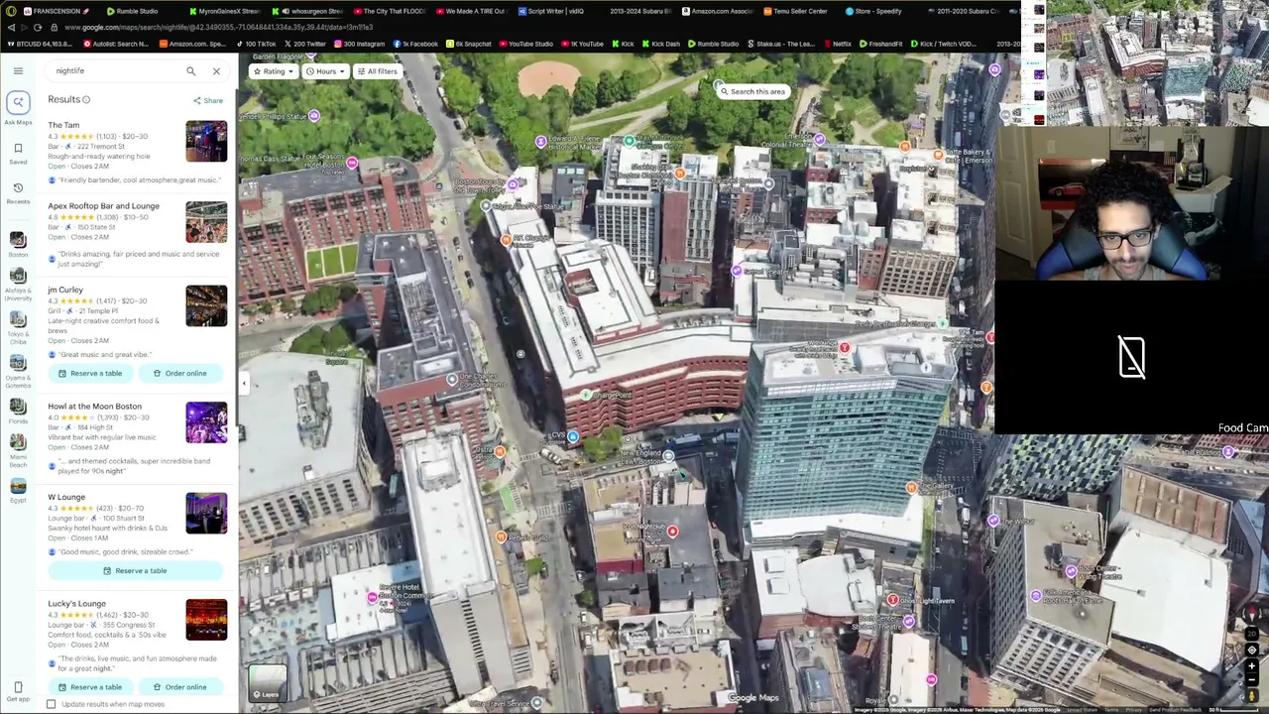
Task: Click the Results info icon
Action: [86, 100]
